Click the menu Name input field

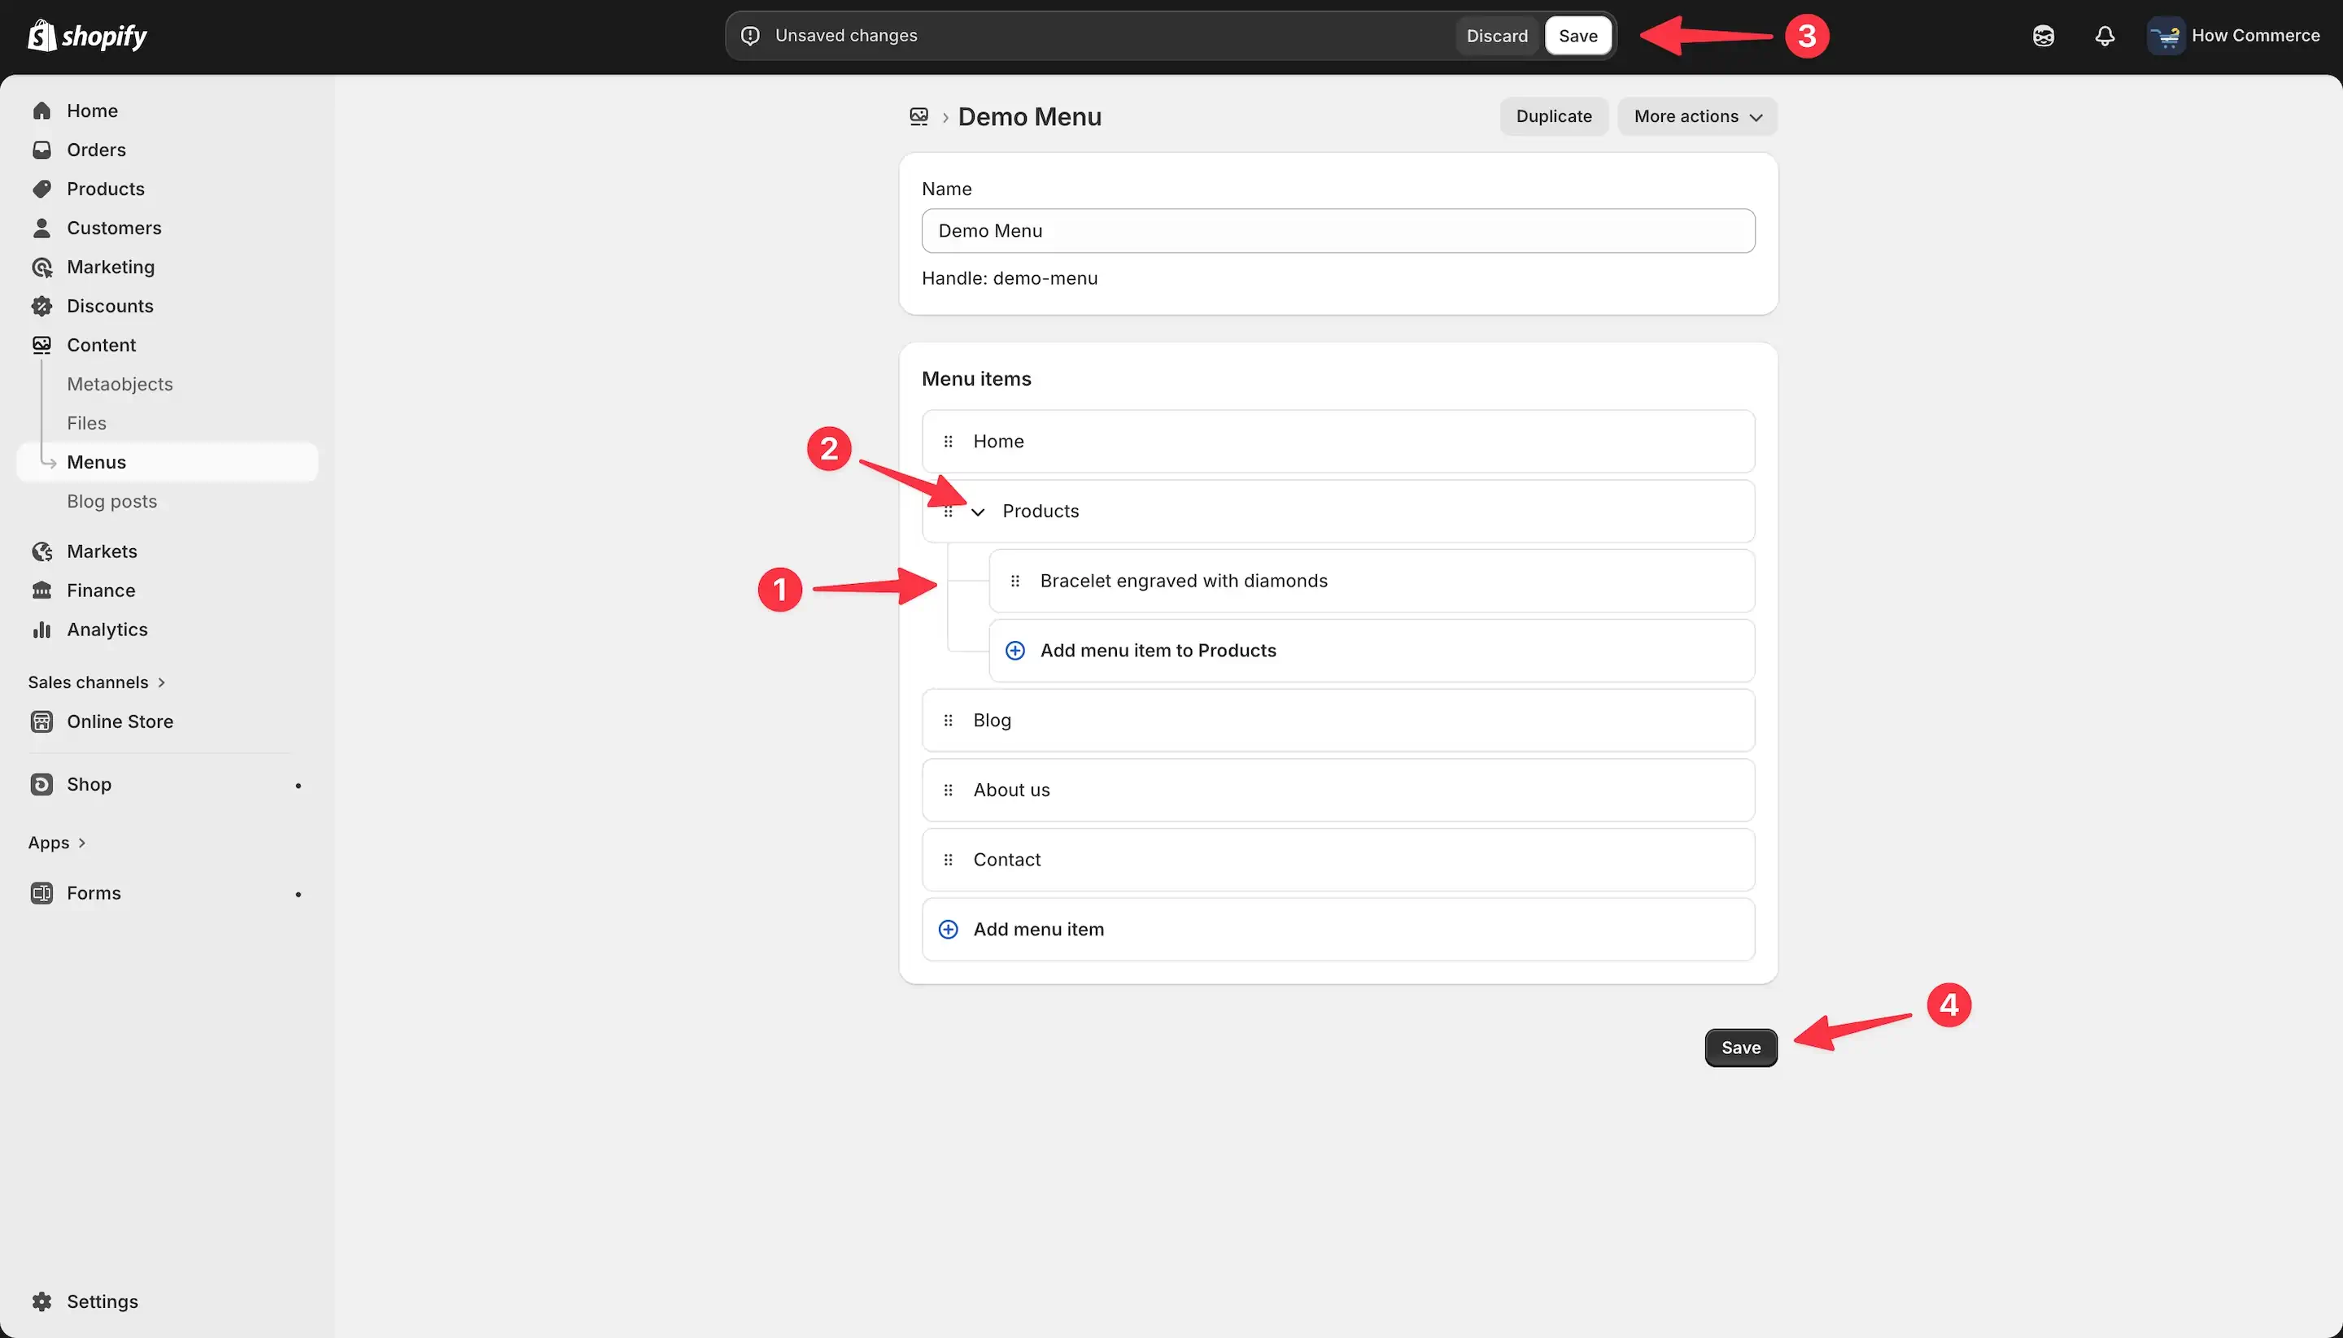coord(1338,231)
